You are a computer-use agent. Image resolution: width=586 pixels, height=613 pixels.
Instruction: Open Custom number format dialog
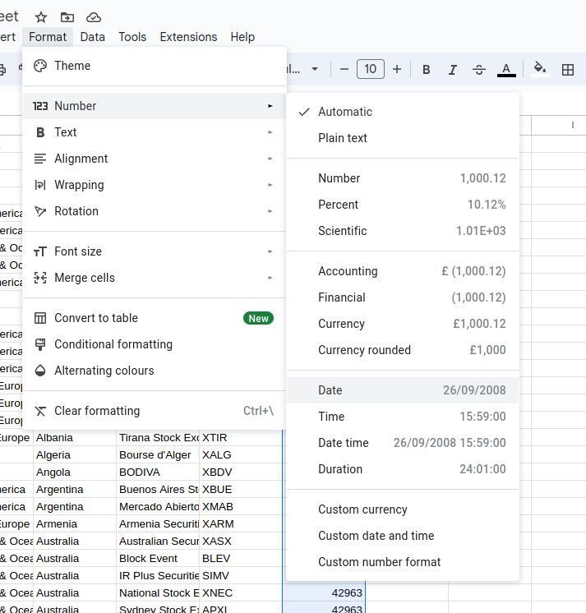coord(403,562)
